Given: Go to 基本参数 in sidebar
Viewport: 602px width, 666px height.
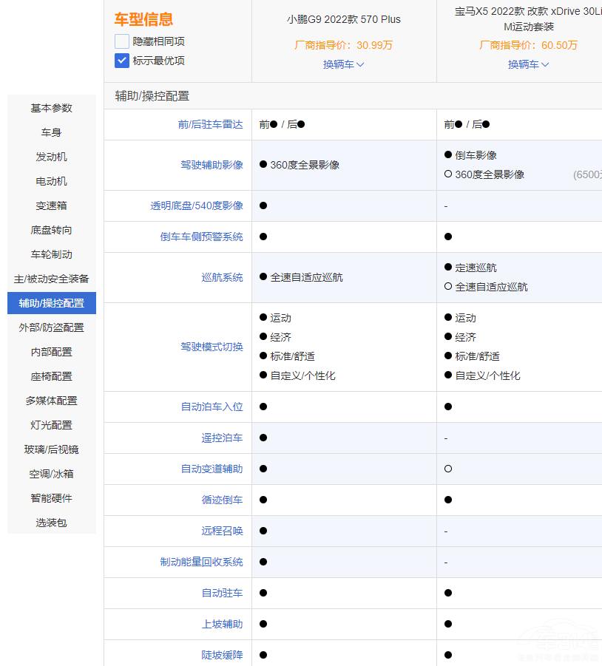Looking at the screenshot, I should click(x=52, y=108).
